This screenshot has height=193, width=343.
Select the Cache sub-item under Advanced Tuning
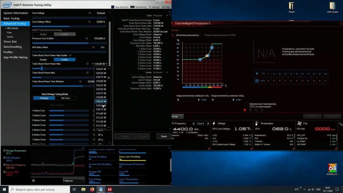point(10,37)
